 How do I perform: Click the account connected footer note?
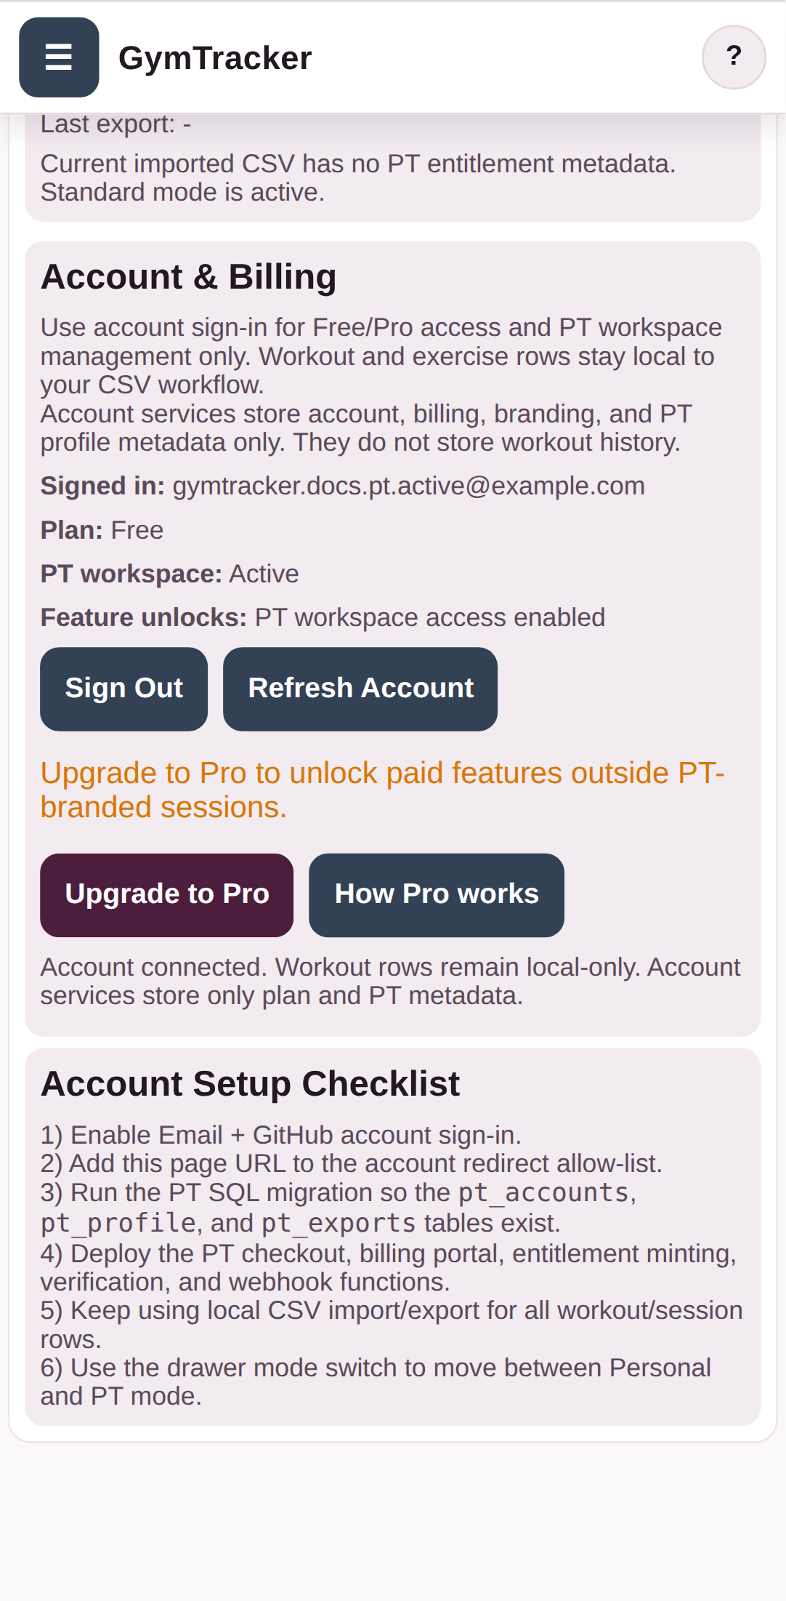391,980
